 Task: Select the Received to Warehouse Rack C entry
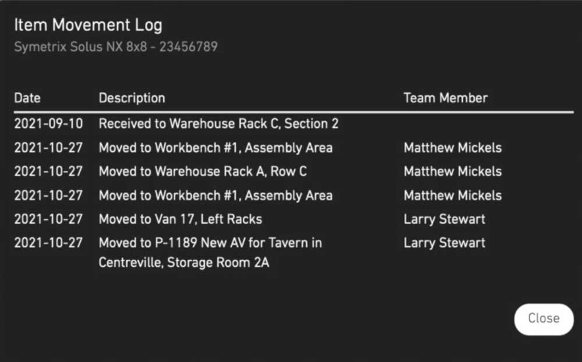[218, 124]
